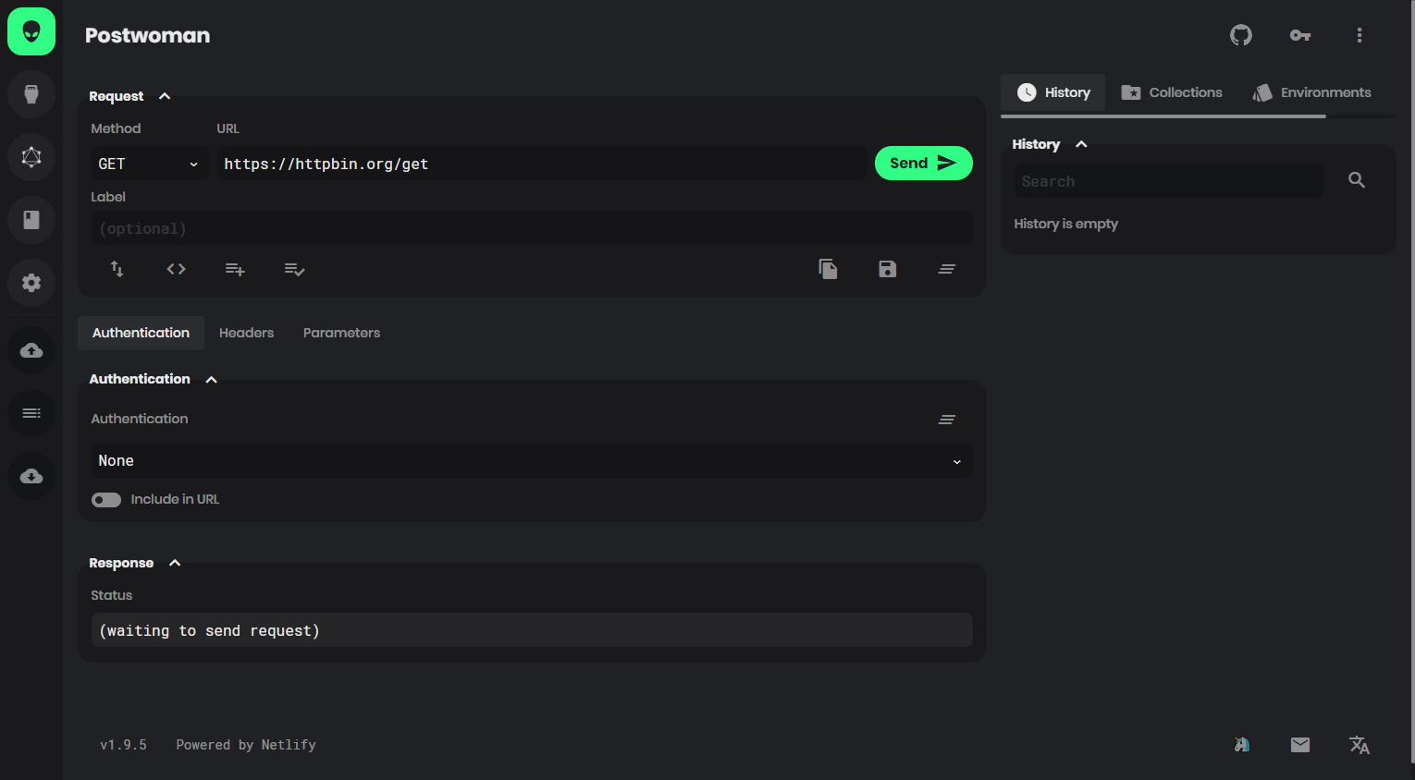Open the documentation book icon in sidebar
This screenshot has height=780, width=1415.
point(31,220)
